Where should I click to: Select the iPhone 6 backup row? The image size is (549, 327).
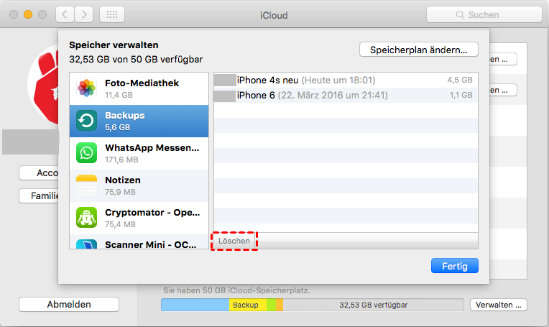coord(345,95)
